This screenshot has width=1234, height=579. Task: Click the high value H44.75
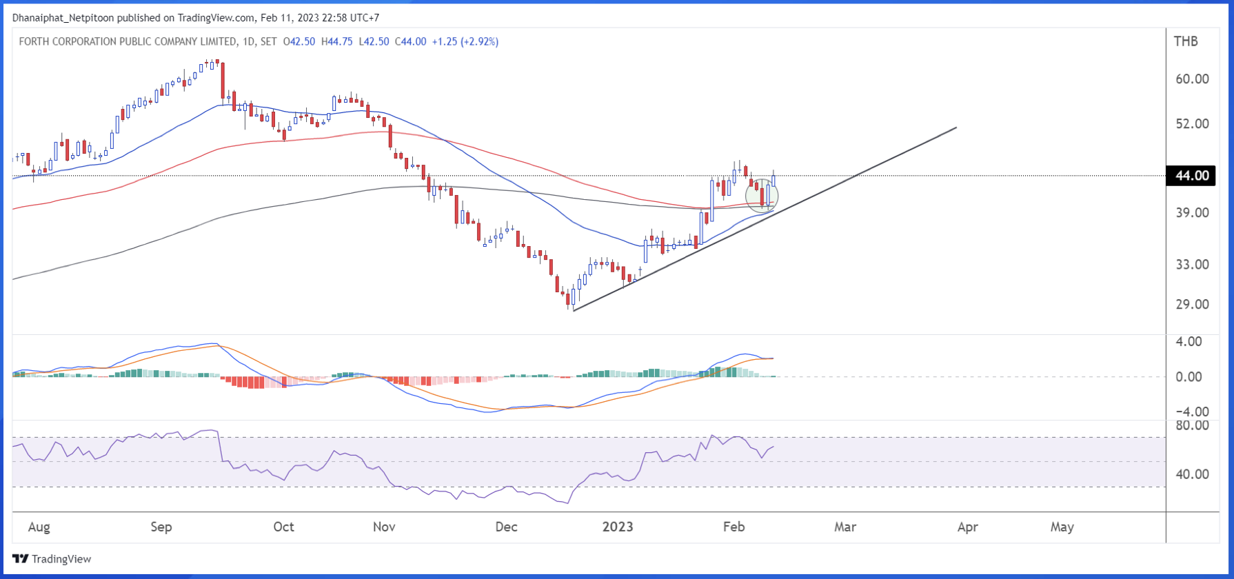[336, 41]
